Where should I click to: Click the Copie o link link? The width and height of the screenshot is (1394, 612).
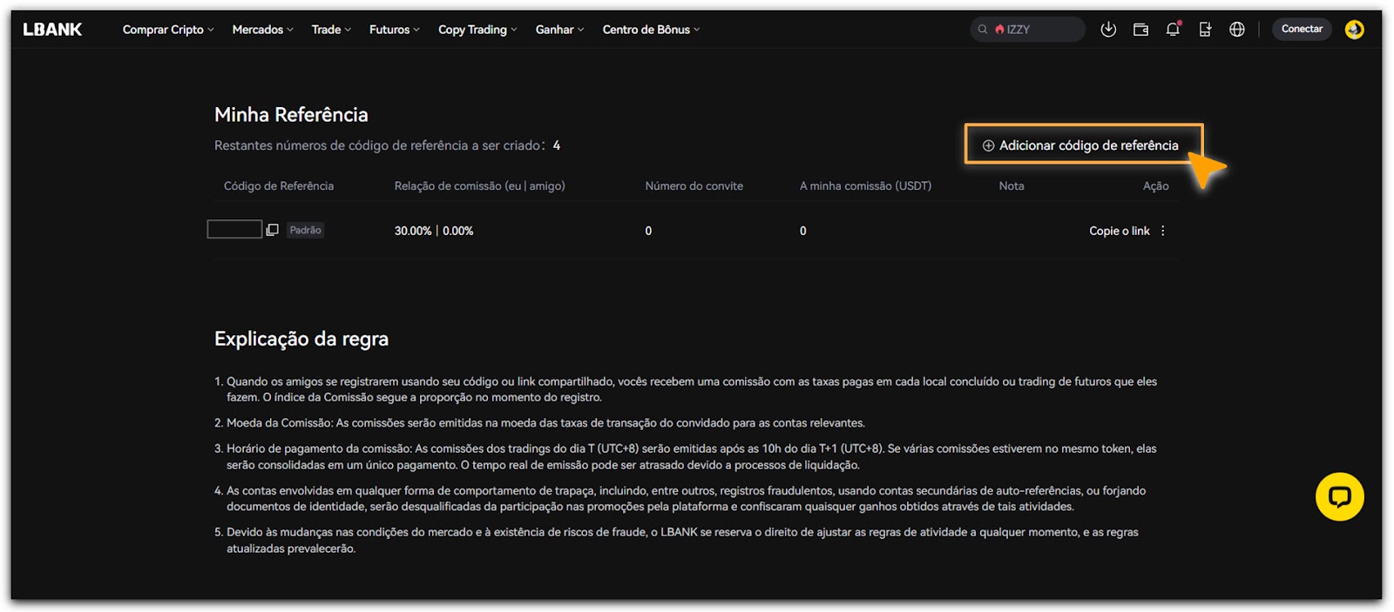[x=1119, y=231]
